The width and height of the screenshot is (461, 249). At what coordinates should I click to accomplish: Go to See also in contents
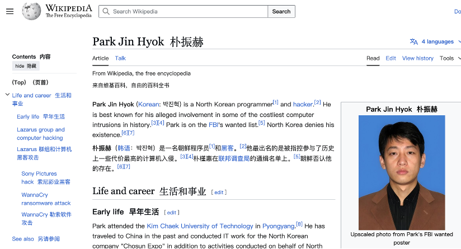click(36, 239)
